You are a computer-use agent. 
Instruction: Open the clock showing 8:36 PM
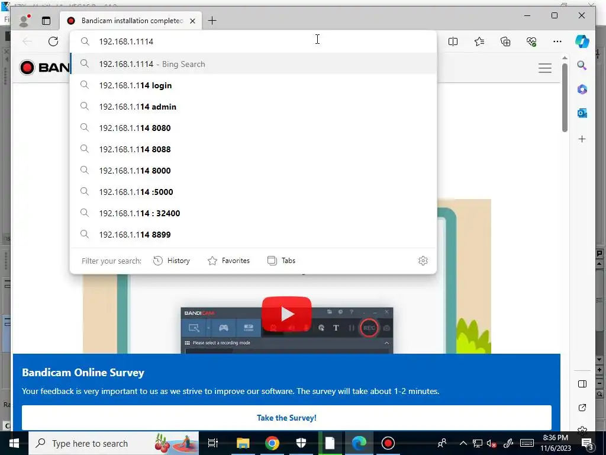(x=556, y=443)
